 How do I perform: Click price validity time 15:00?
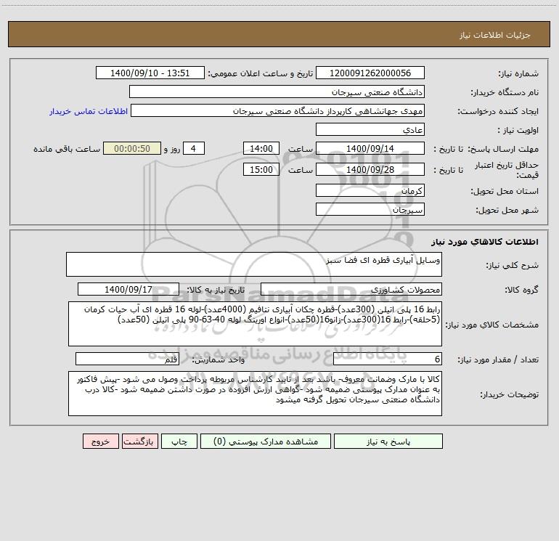pyautogui.click(x=261, y=169)
